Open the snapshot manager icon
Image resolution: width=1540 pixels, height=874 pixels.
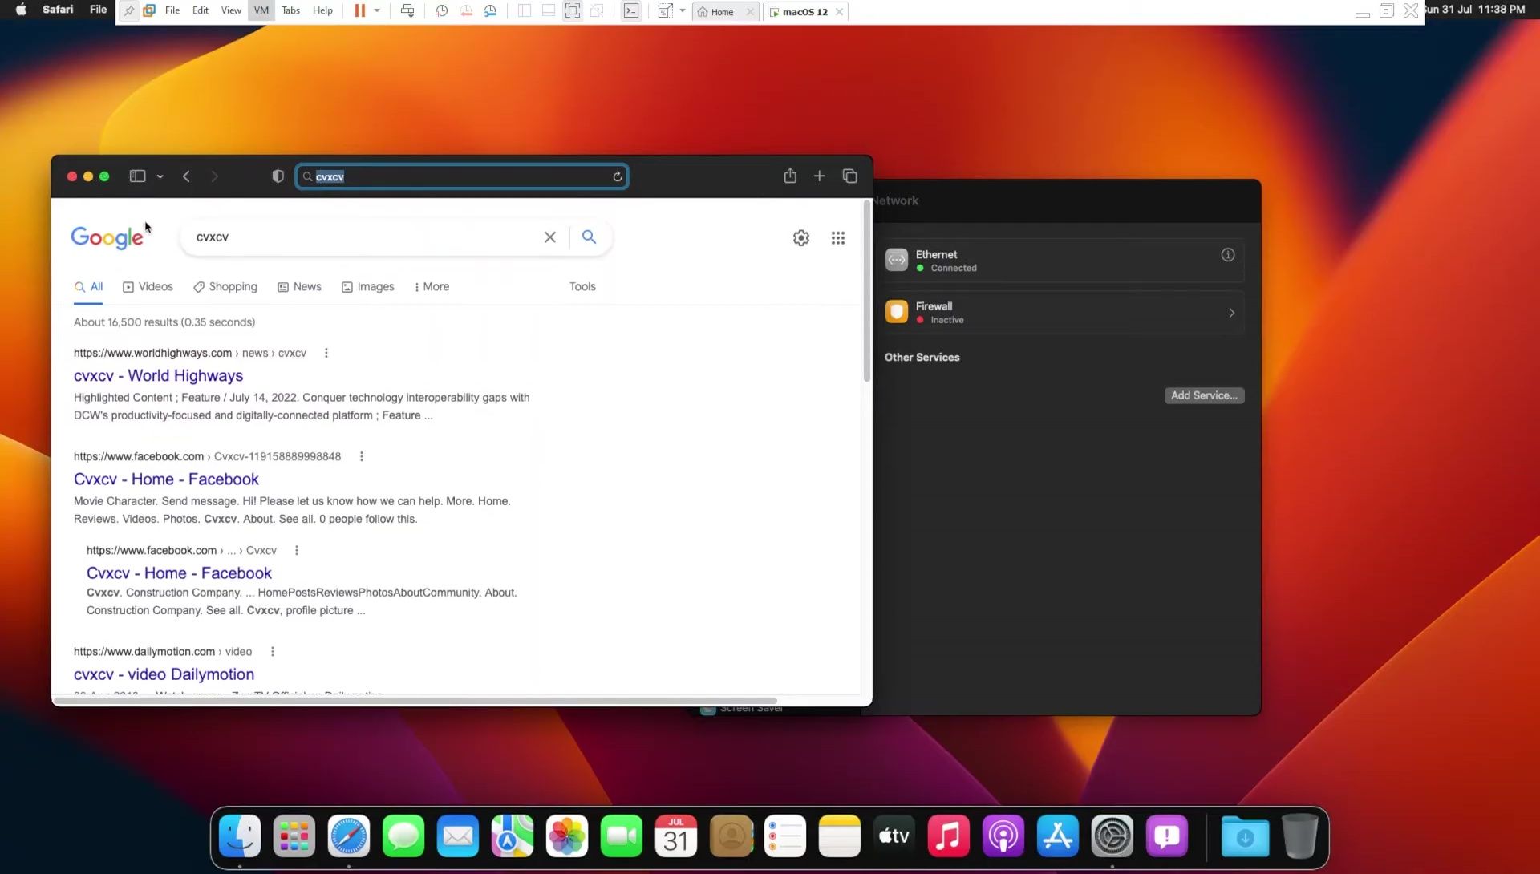coord(490,11)
